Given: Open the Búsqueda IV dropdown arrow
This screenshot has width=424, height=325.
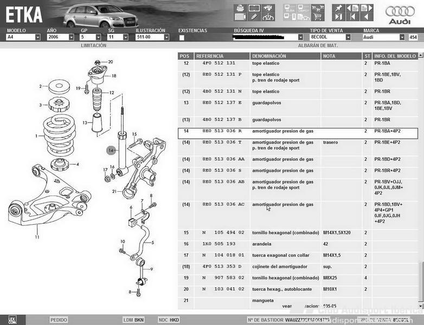Looking at the screenshot, I should (301, 37).
